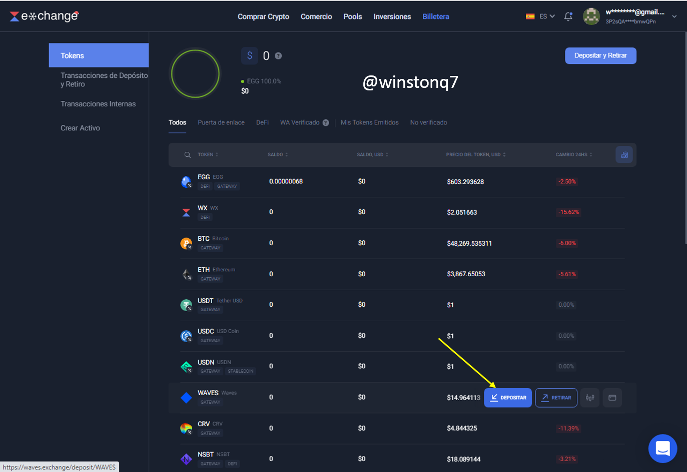Open the Comprar Crypto menu

[263, 16]
